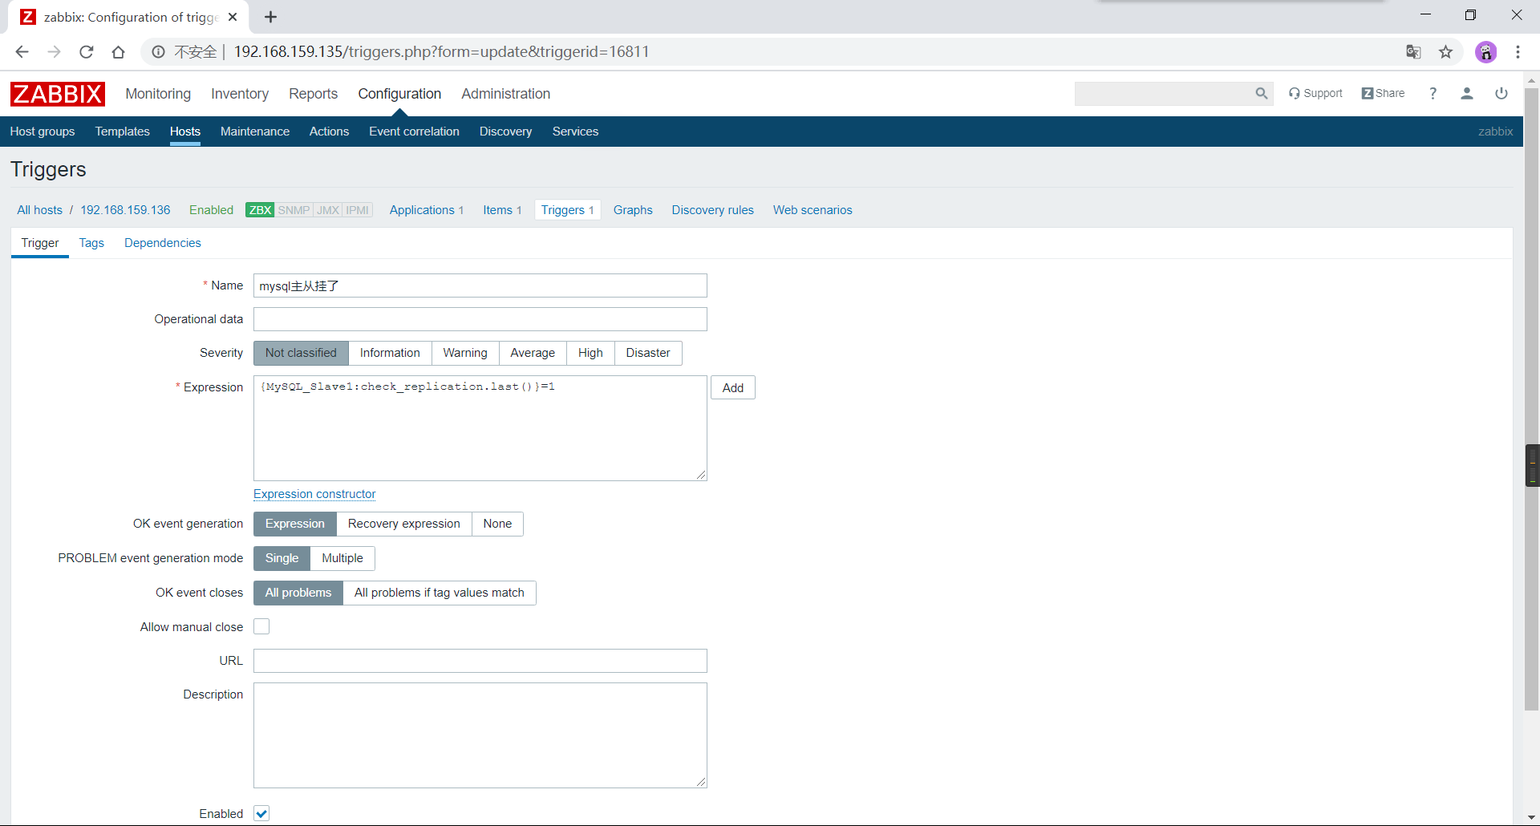Screen dimensions: 1540x826
Task: Set severity to Information
Action: [x=390, y=353]
